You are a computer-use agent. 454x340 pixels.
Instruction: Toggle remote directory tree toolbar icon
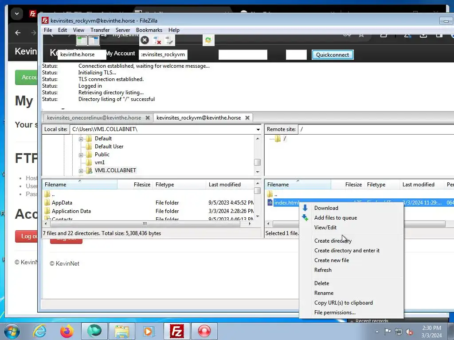tap(94, 40)
